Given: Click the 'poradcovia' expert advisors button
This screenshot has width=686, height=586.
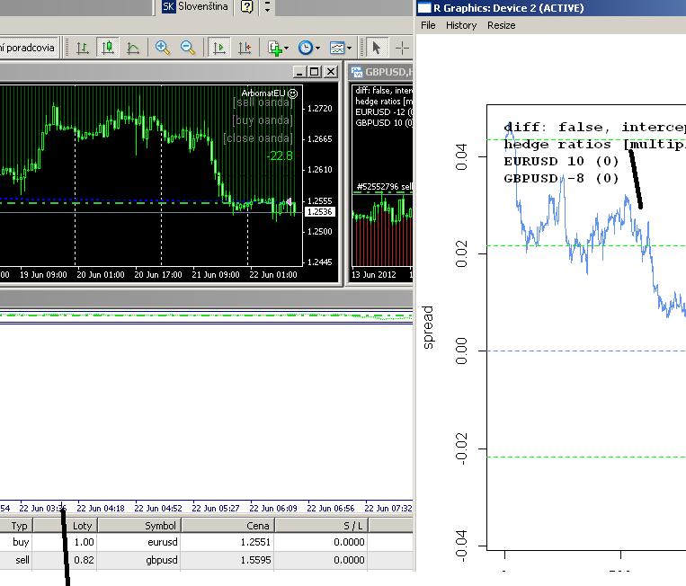Looking at the screenshot, I should [29, 48].
